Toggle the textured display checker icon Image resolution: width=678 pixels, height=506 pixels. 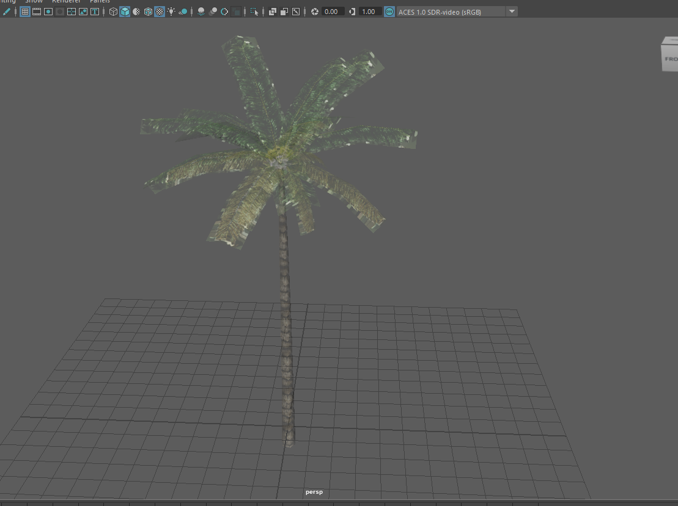(x=160, y=12)
